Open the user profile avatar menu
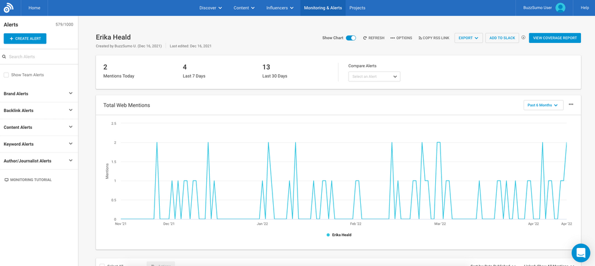This screenshot has height=266, width=595. [x=560, y=8]
